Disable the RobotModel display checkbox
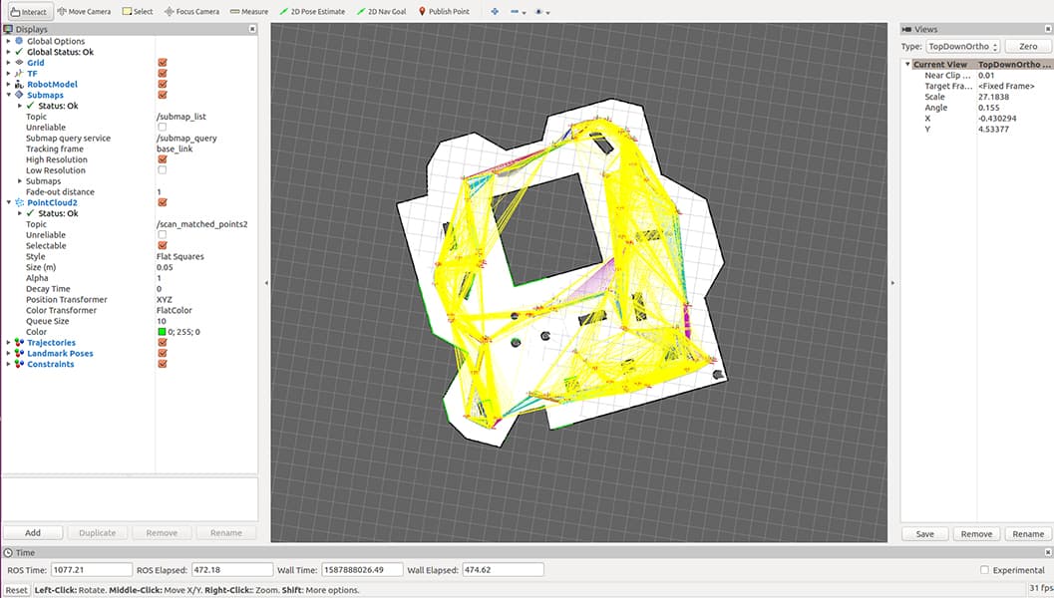1054x598 pixels. point(162,84)
